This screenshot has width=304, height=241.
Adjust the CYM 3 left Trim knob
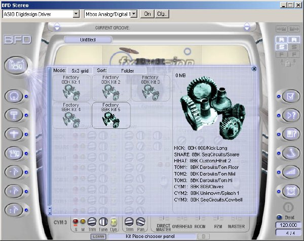click(92, 222)
